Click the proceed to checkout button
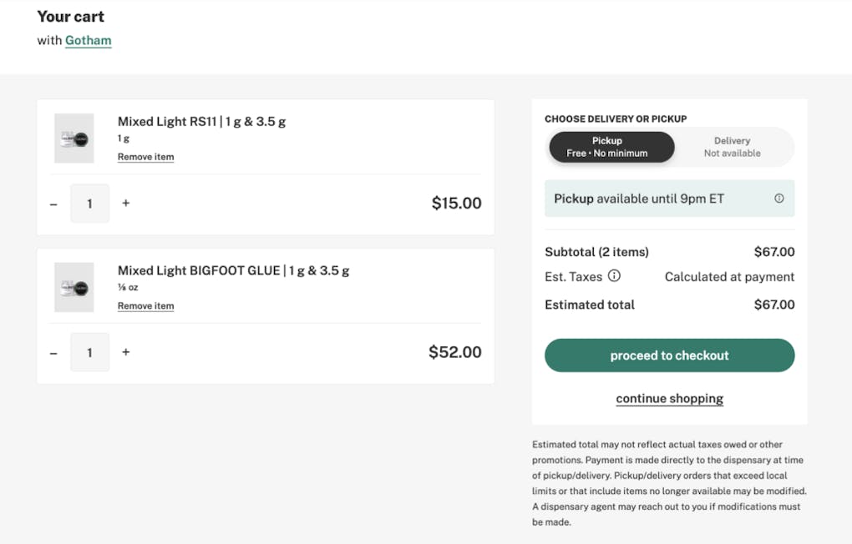This screenshot has height=544, width=852. tap(669, 355)
